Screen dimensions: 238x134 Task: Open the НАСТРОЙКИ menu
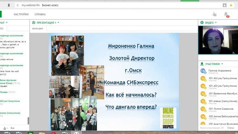point(21,14)
